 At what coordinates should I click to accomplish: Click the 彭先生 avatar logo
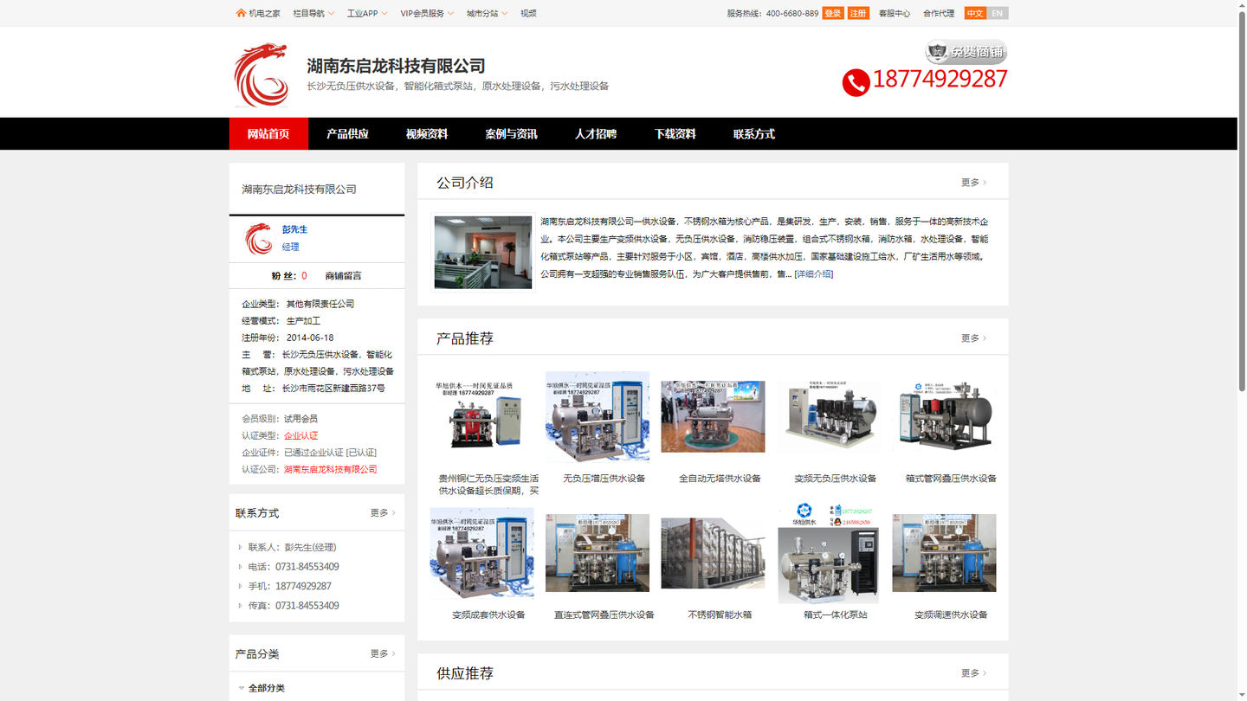click(258, 239)
